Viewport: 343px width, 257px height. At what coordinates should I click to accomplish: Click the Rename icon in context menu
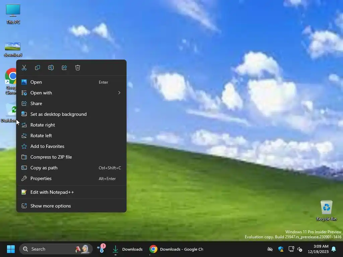point(51,68)
